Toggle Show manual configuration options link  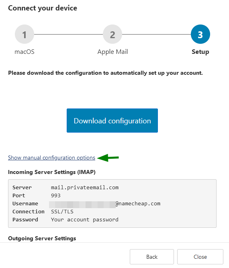pos(51,158)
